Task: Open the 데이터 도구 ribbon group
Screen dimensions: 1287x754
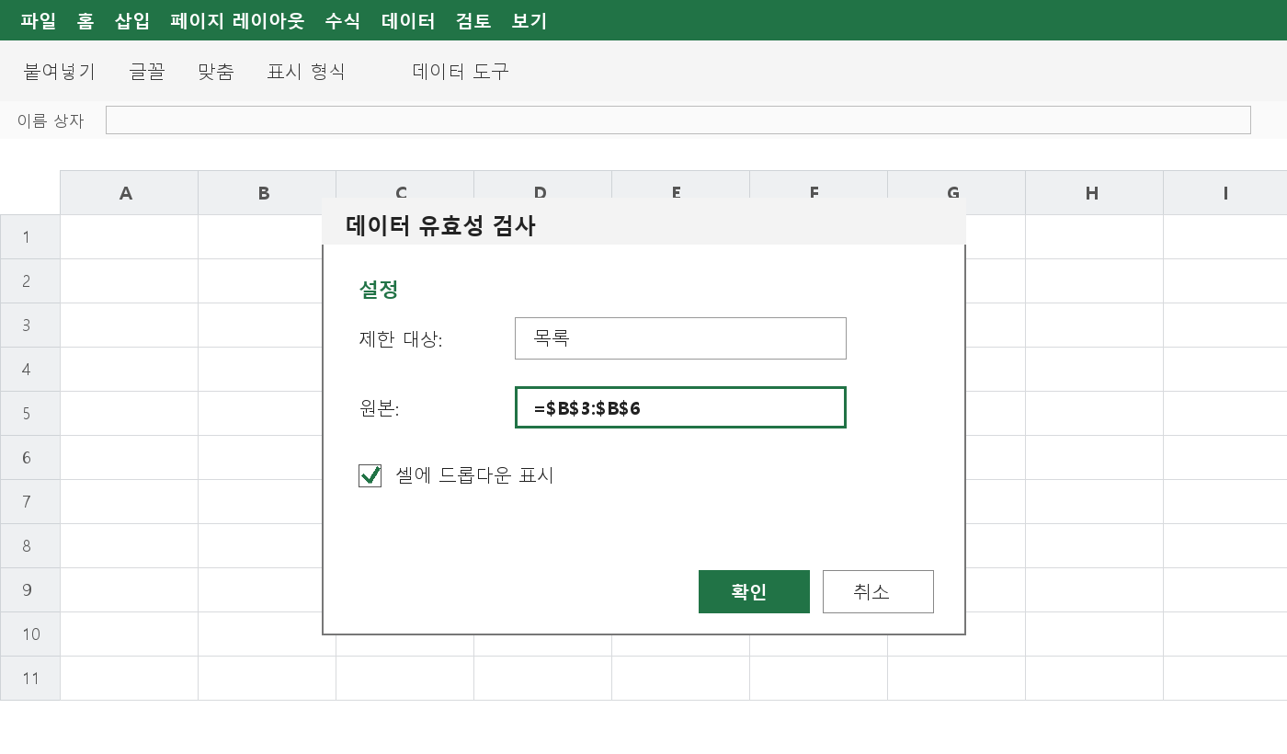Action: tap(461, 71)
